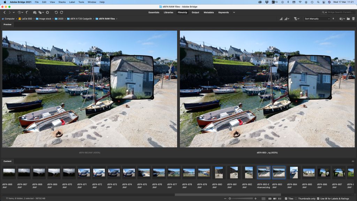Open the Sort Manually dropdown
Screen dimensions: 357x201
(316, 19)
